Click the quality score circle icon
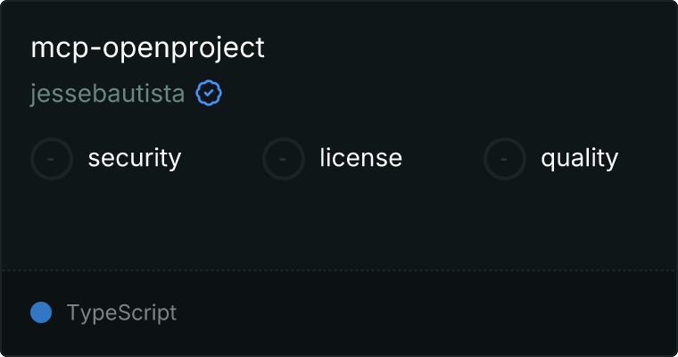Screen dimensions: 678x357 tap(505, 159)
